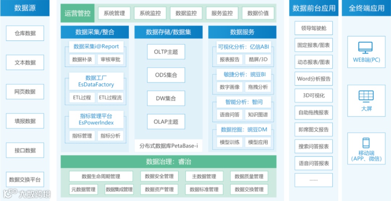
Task: Click 可视化分析：亿信ABI title
Action: 243,47
